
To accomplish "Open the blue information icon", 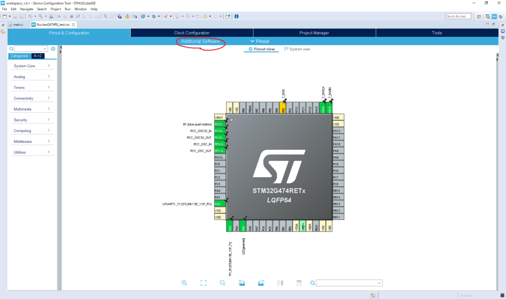I will [x=237, y=16].
